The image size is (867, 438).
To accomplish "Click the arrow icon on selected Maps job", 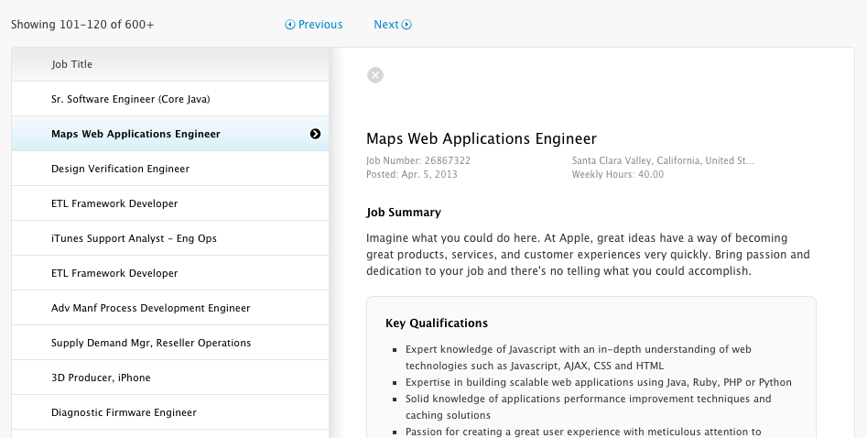I will coord(315,134).
